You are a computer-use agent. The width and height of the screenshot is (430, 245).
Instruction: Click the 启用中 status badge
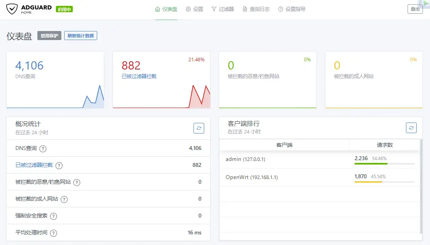pos(64,9)
